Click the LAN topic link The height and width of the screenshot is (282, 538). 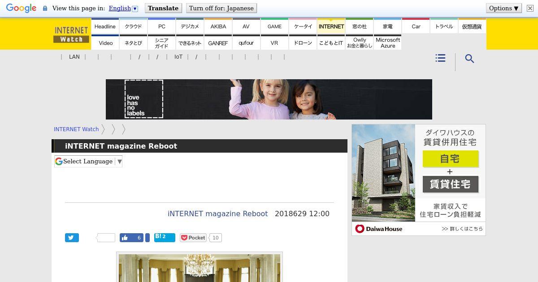tap(74, 57)
